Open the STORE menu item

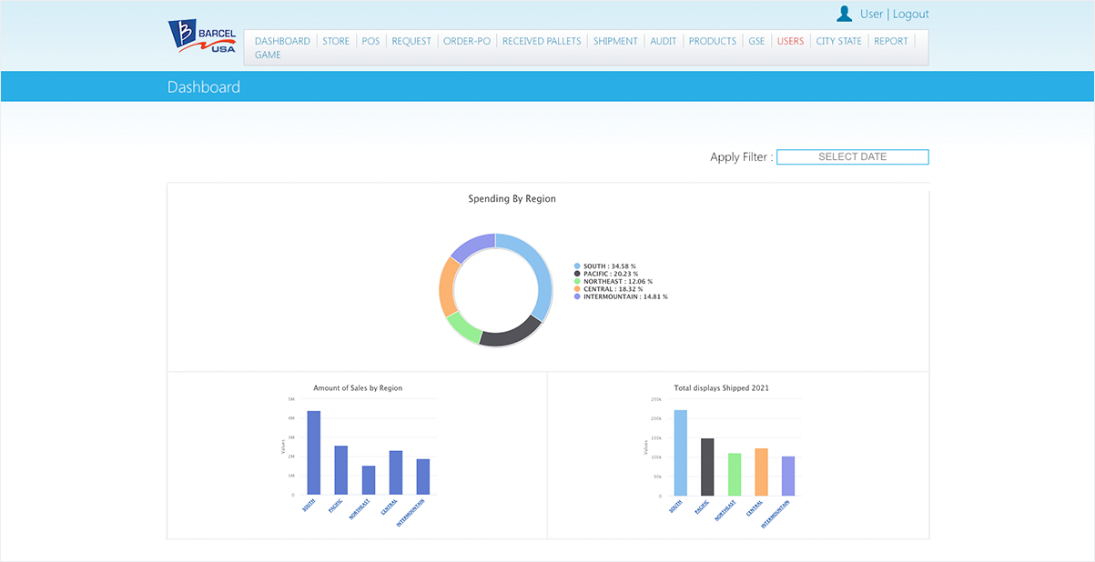pos(336,41)
